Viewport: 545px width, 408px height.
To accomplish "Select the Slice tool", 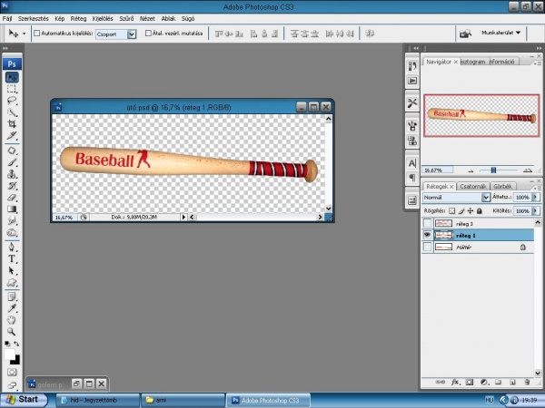I will pos(12,136).
